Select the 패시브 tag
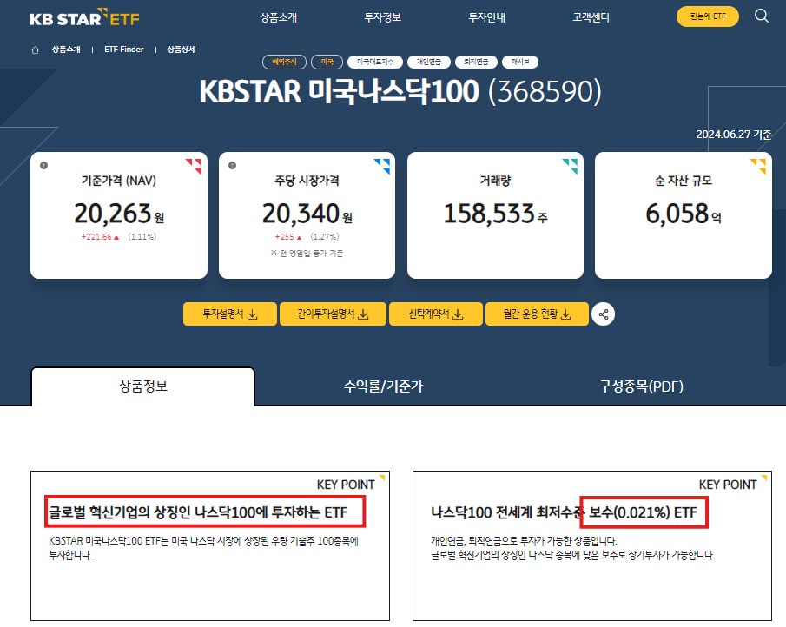The height and width of the screenshot is (627, 786). [520, 63]
